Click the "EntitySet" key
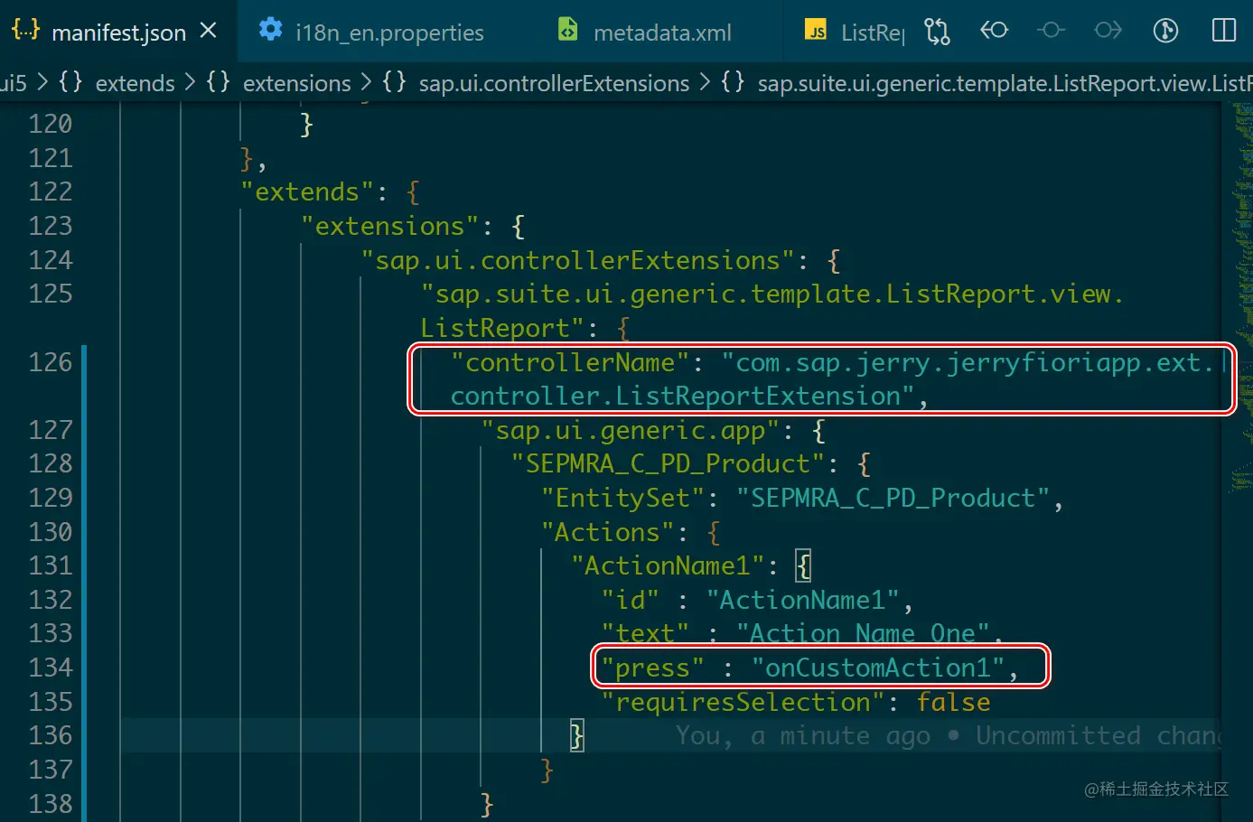The height and width of the screenshot is (822, 1253). pos(622,498)
